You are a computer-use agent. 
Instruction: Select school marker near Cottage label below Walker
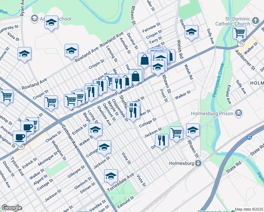(104, 148)
